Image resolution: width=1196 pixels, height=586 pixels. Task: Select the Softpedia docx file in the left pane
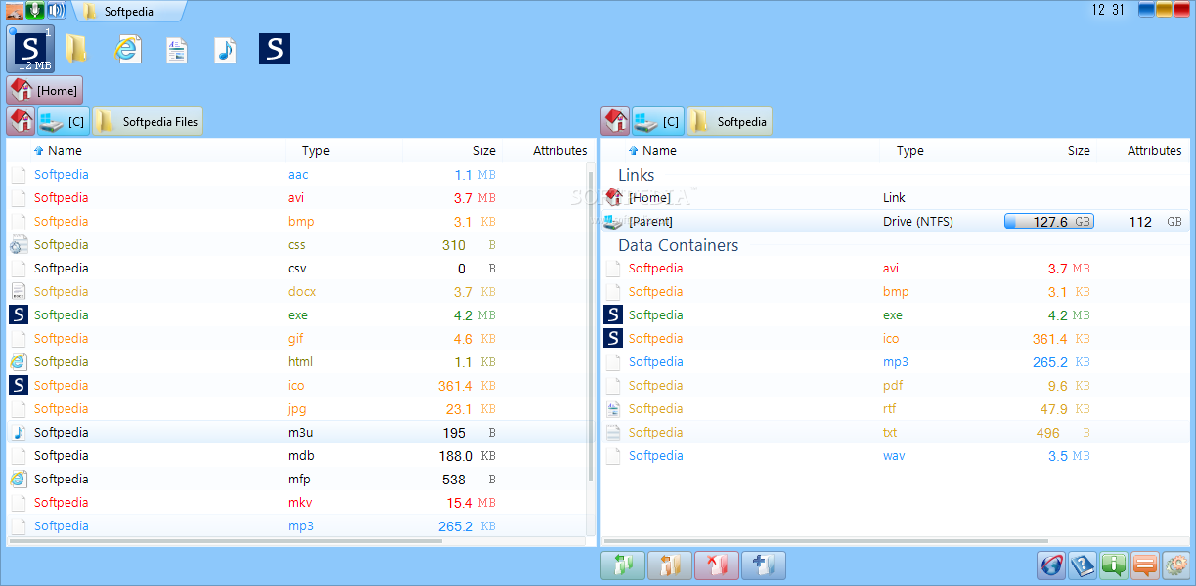[x=297, y=292]
